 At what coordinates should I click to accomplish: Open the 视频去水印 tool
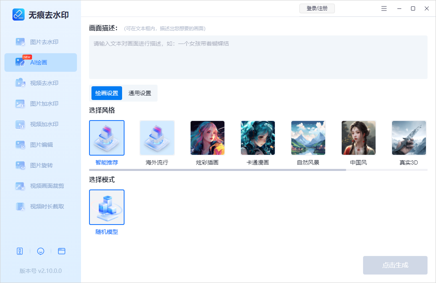(40, 83)
